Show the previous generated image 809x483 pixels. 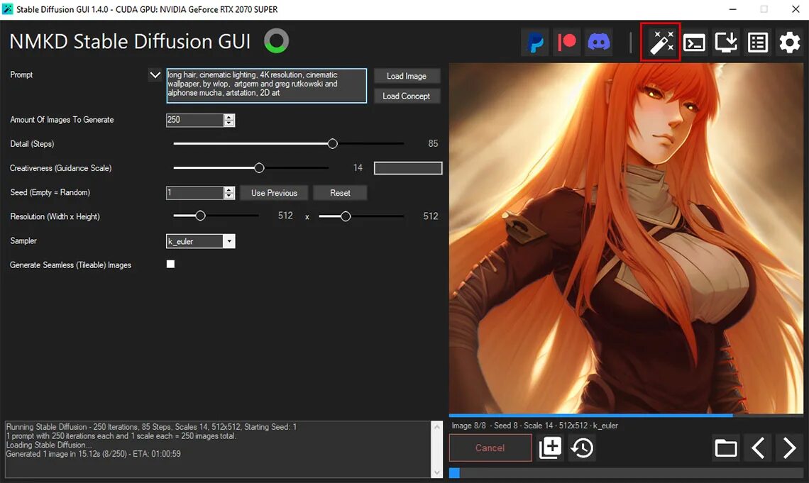pyautogui.click(x=757, y=448)
